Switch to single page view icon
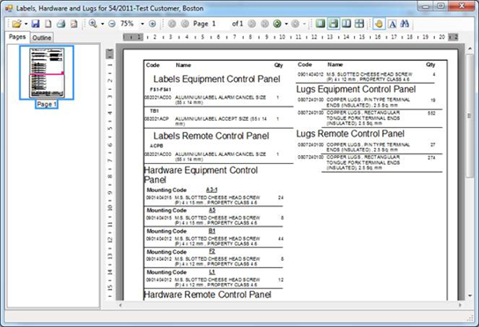The image size is (479, 327). [x=321, y=24]
